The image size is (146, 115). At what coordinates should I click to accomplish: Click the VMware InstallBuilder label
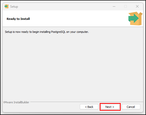pyautogui.click(x=16, y=102)
